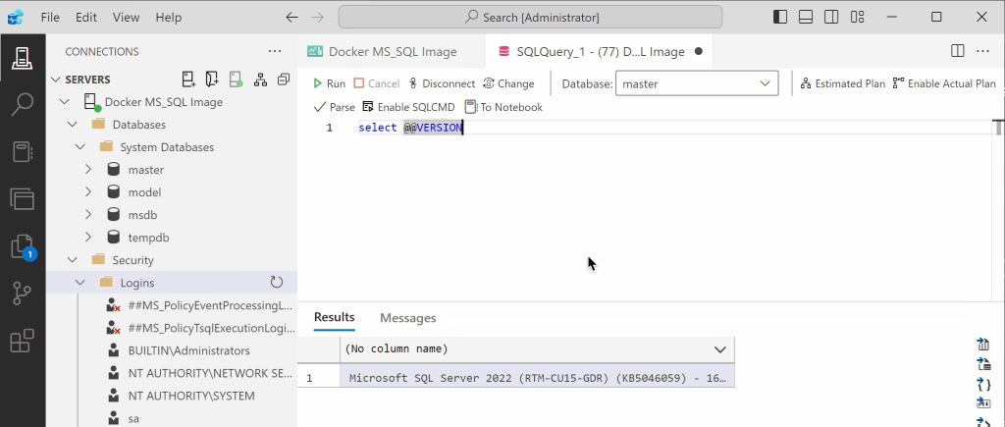Open the Extensions view
The width and height of the screenshot is (1005, 427).
click(x=23, y=341)
